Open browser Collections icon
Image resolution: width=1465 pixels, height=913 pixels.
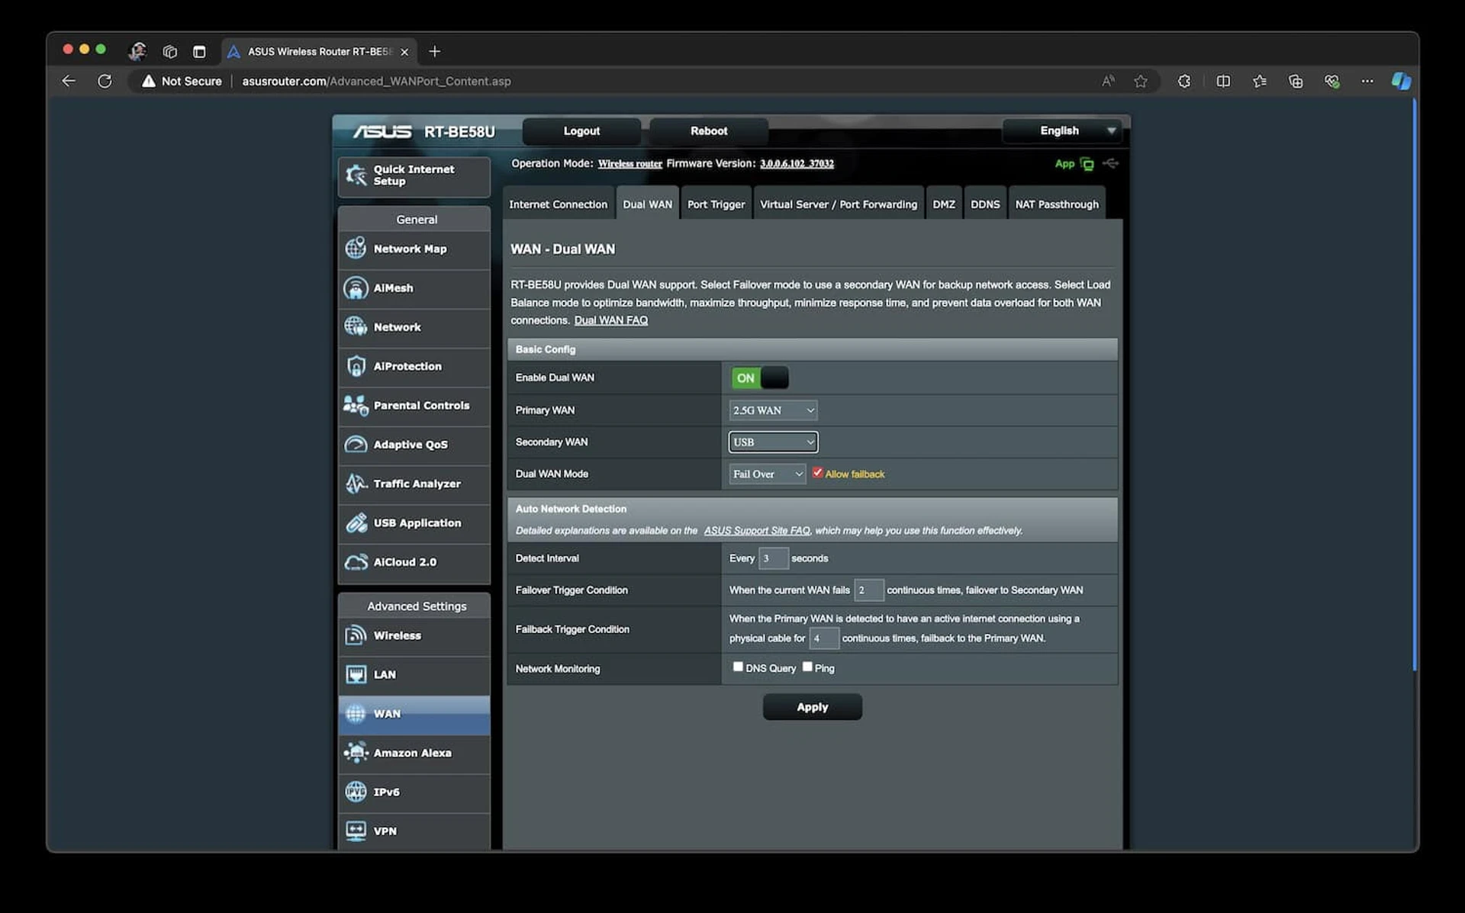[x=1296, y=81]
